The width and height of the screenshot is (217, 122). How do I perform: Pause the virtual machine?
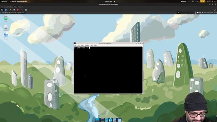click(x=14, y=10)
